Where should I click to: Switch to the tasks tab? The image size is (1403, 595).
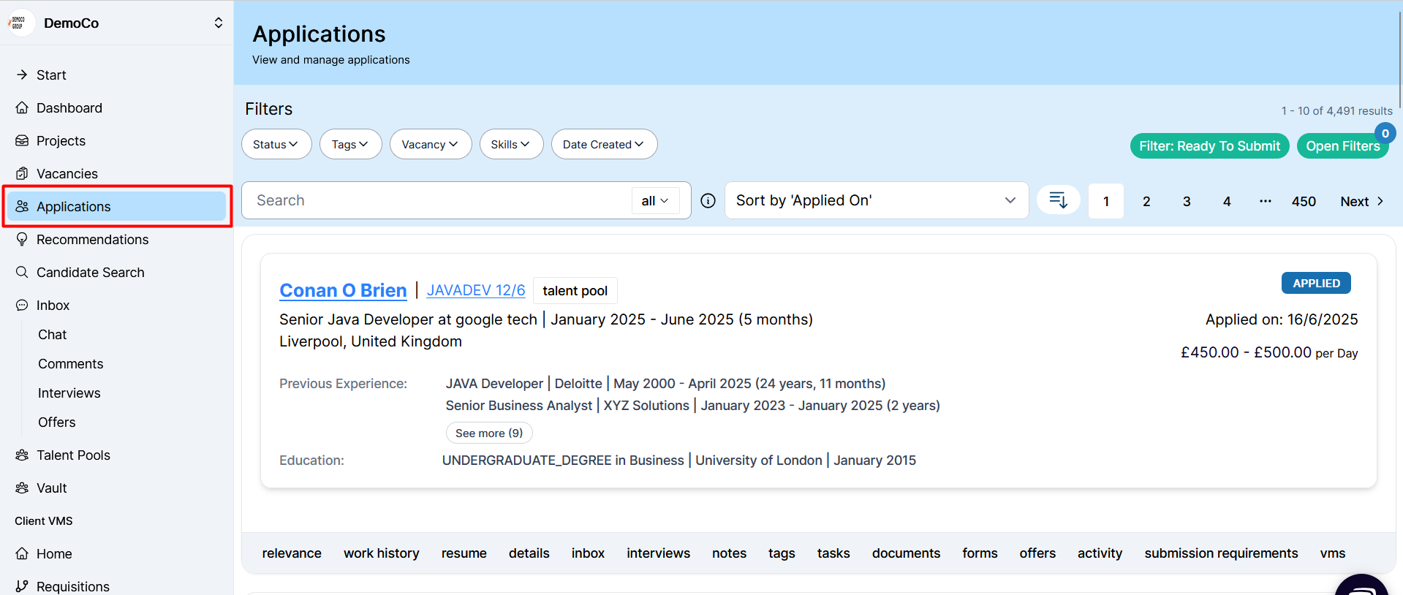click(833, 553)
